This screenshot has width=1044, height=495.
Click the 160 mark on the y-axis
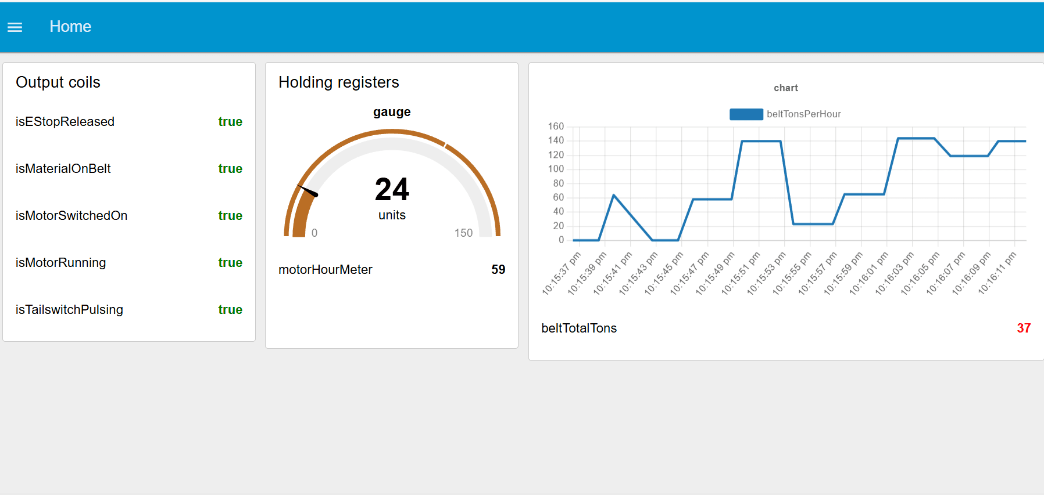pos(556,125)
